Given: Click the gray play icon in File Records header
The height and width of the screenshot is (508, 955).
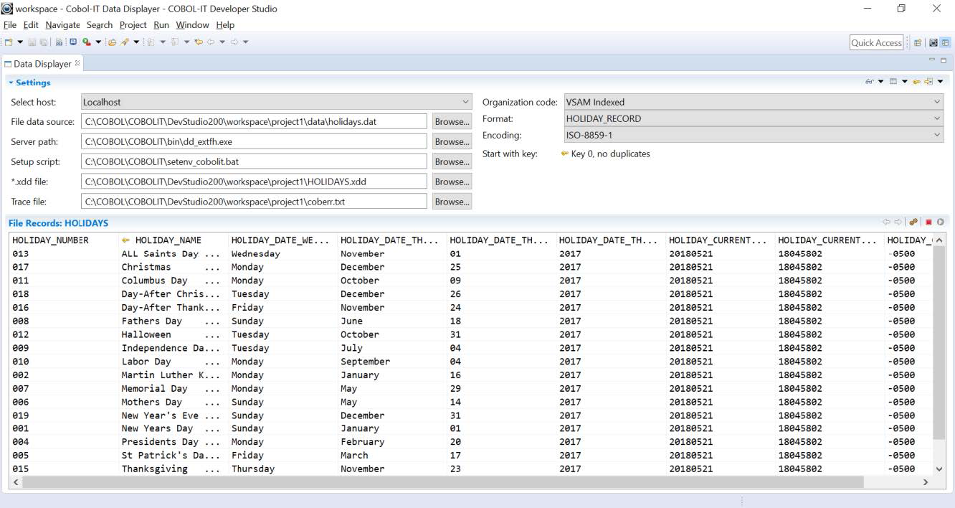Looking at the screenshot, I should 940,222.
